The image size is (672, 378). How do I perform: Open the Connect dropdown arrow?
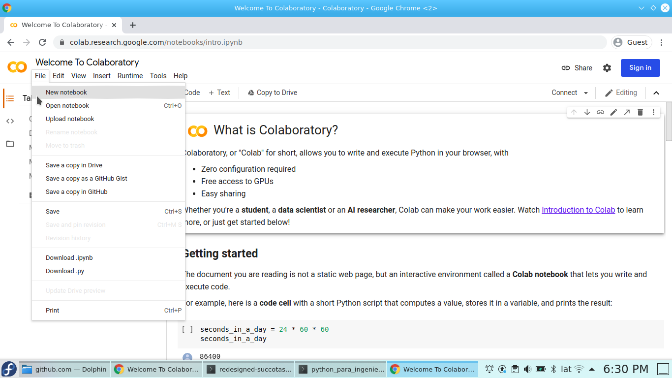585,93
